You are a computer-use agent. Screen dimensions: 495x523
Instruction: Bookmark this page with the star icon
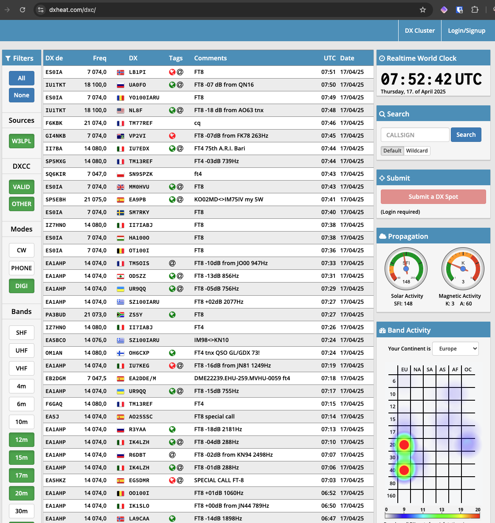(423, 10)
